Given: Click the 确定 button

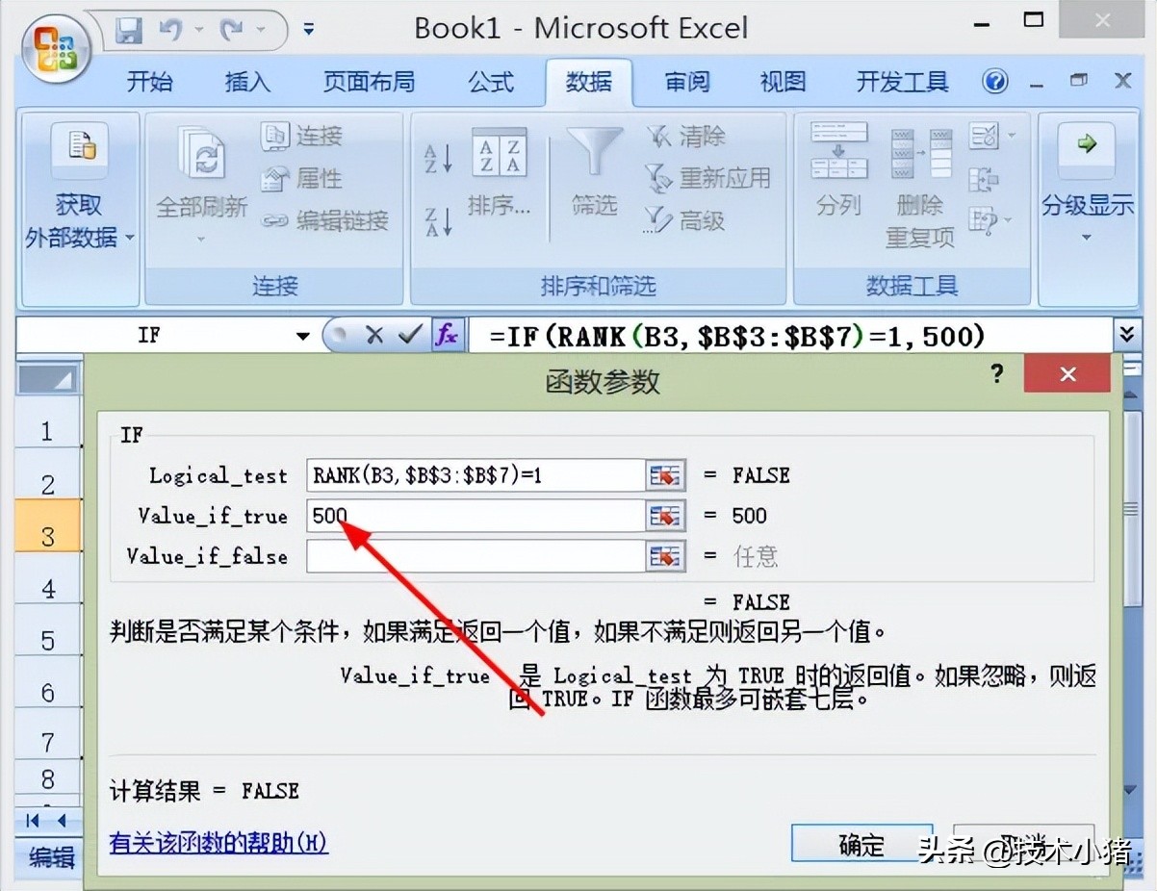Looking at the screenshot, I should [861, 844].
